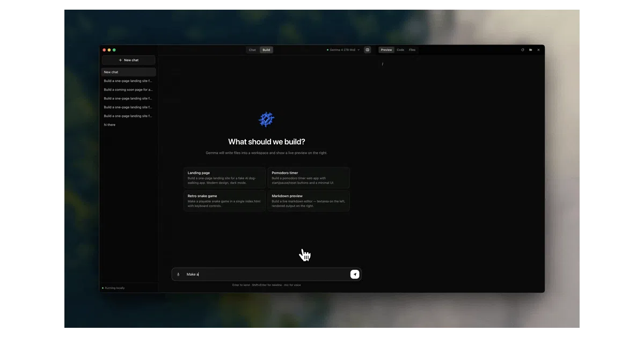Choose the Markdown preview suggestion card
Viewport: 644px width, 338px height.
(309, 201)
